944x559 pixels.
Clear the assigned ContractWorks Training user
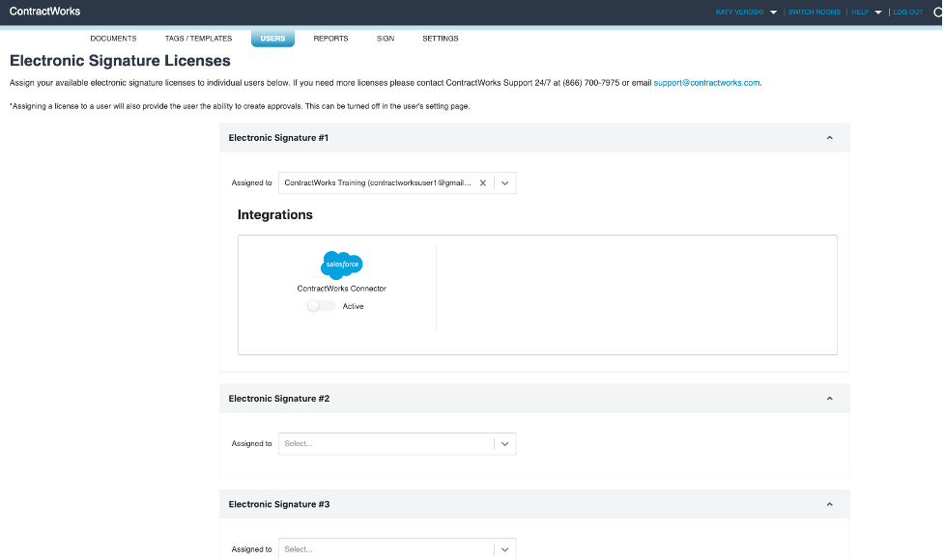[x=483, y=182]
